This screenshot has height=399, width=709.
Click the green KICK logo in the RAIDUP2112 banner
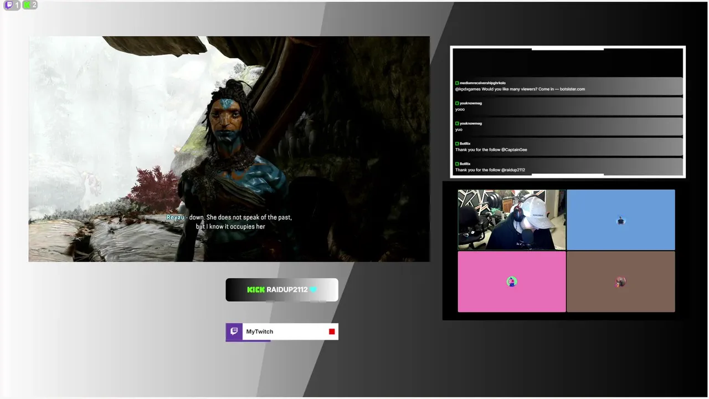(x=256, y=290)
